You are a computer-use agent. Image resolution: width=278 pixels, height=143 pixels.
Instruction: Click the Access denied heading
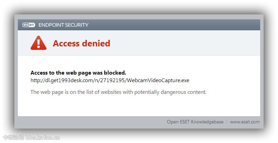pyautogui.click(x=81, y=43)
